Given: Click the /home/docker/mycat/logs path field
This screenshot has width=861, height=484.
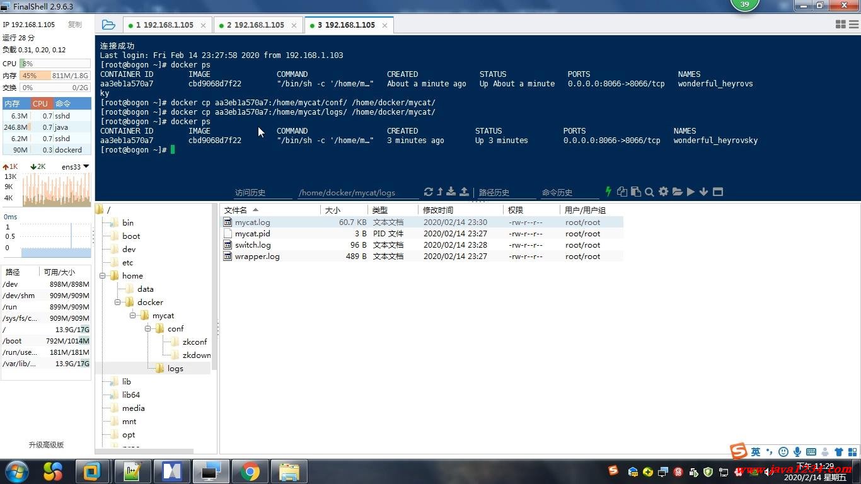Looking at the screenshot, I should [x=358, y=192].
